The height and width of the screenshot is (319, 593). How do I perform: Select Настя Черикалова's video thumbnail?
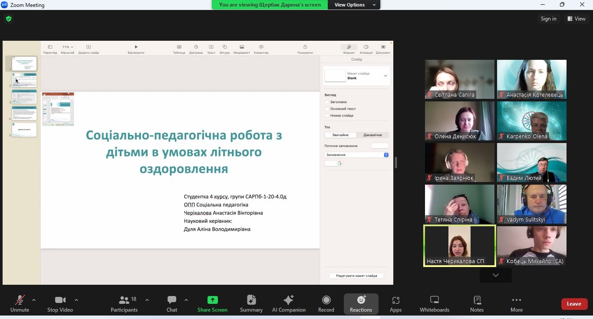(x=459, y=245)
